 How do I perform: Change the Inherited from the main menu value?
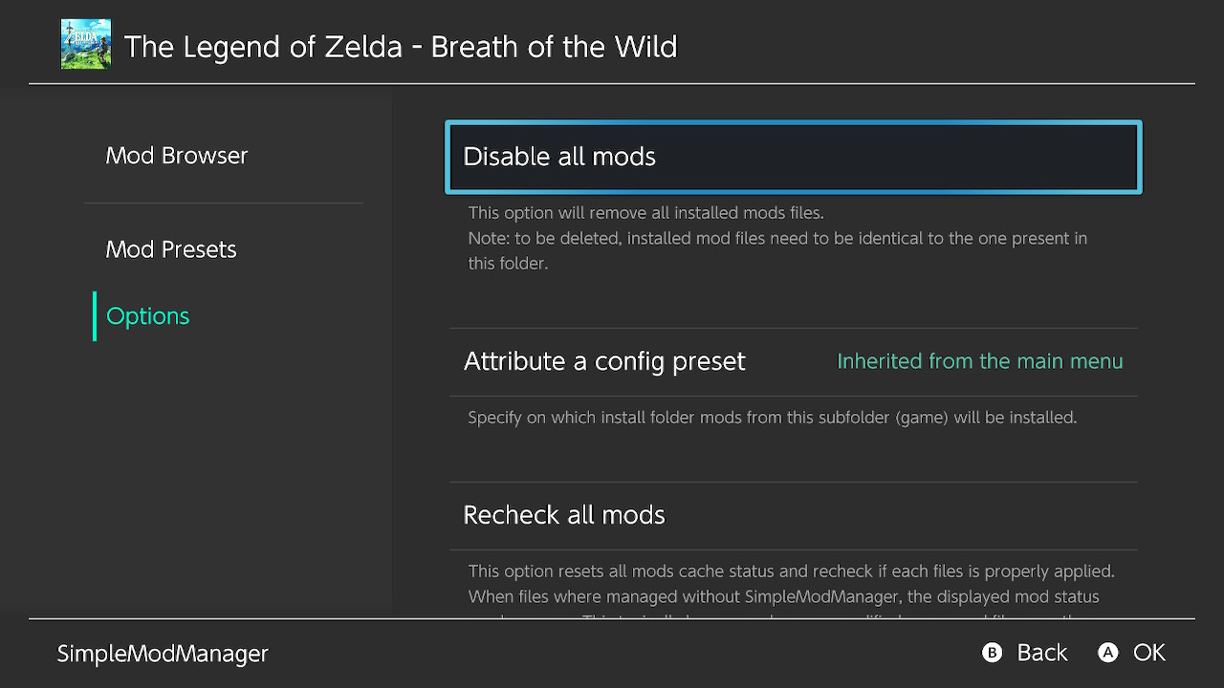[980, 361]
